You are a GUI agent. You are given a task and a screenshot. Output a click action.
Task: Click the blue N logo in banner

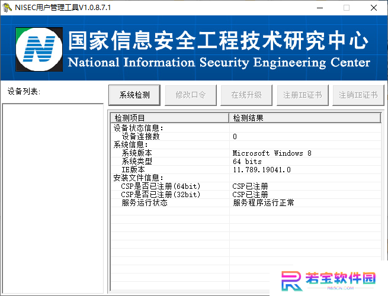click(x=39, y=49)
